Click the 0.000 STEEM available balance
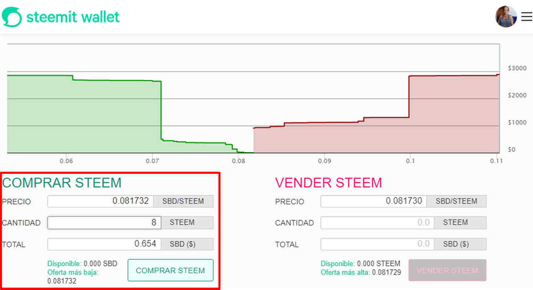This screenshot has height=290, width=533. pos(379,263)
